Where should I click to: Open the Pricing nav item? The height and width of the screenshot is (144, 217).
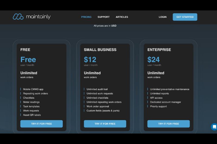click(x=86, y=17)
